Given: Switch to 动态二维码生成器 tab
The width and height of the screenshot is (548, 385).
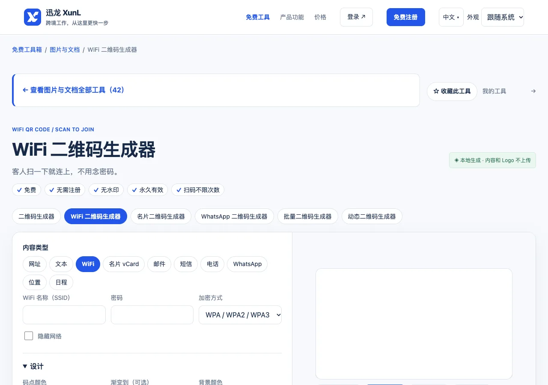Looking at the screenshot, I should coord(372,216).
